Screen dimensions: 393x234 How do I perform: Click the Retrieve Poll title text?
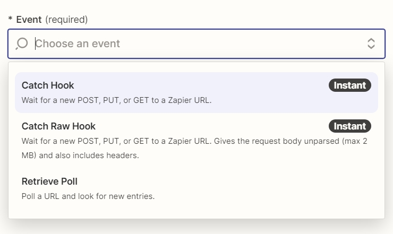point(49,181)
